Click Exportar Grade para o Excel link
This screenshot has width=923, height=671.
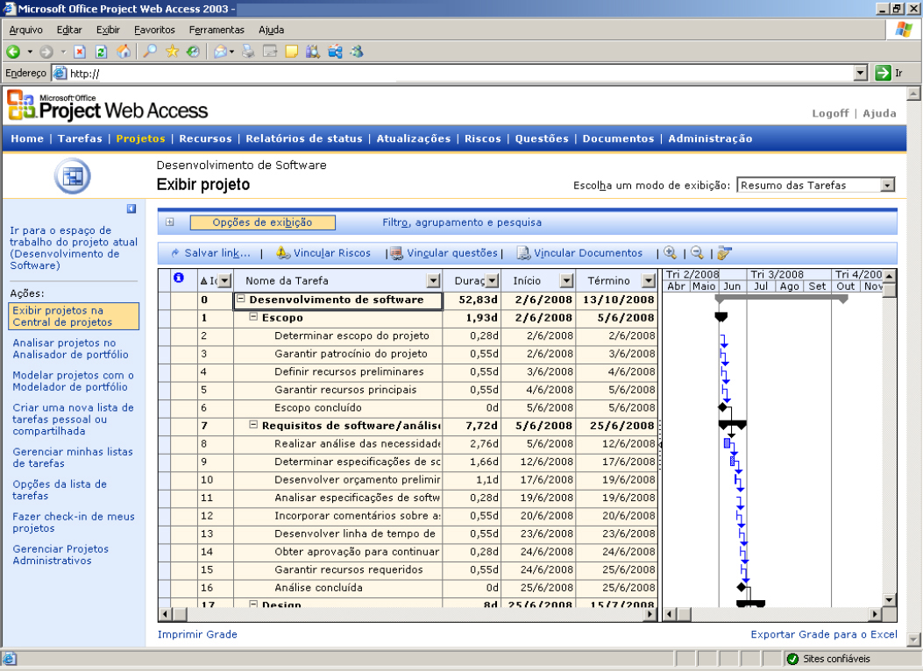pyautogui.click(x=824, y=634)
